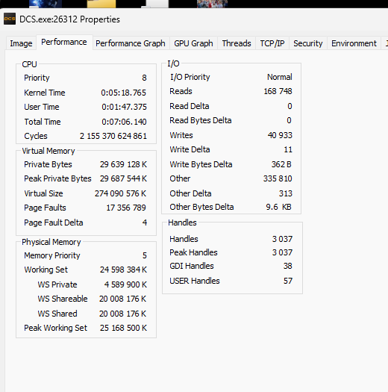Open the TCP/IP tab
Viewport: 388px width, 392px height.
click(272, 43)
